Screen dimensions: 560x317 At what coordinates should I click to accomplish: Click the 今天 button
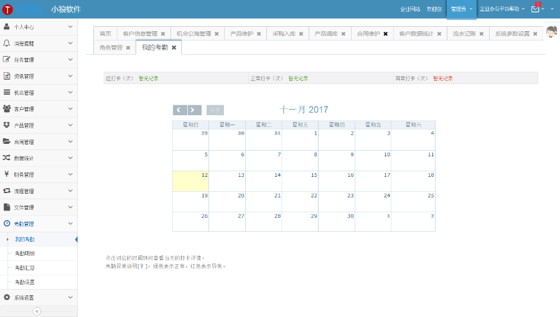click(x=215, y=110)
